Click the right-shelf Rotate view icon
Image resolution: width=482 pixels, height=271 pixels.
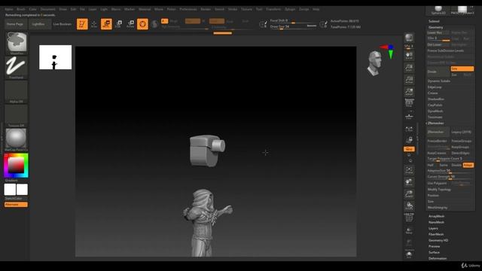[409, 206]
